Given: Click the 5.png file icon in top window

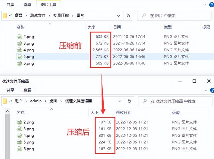Looking at the screenshot, I should pos(20,57).
